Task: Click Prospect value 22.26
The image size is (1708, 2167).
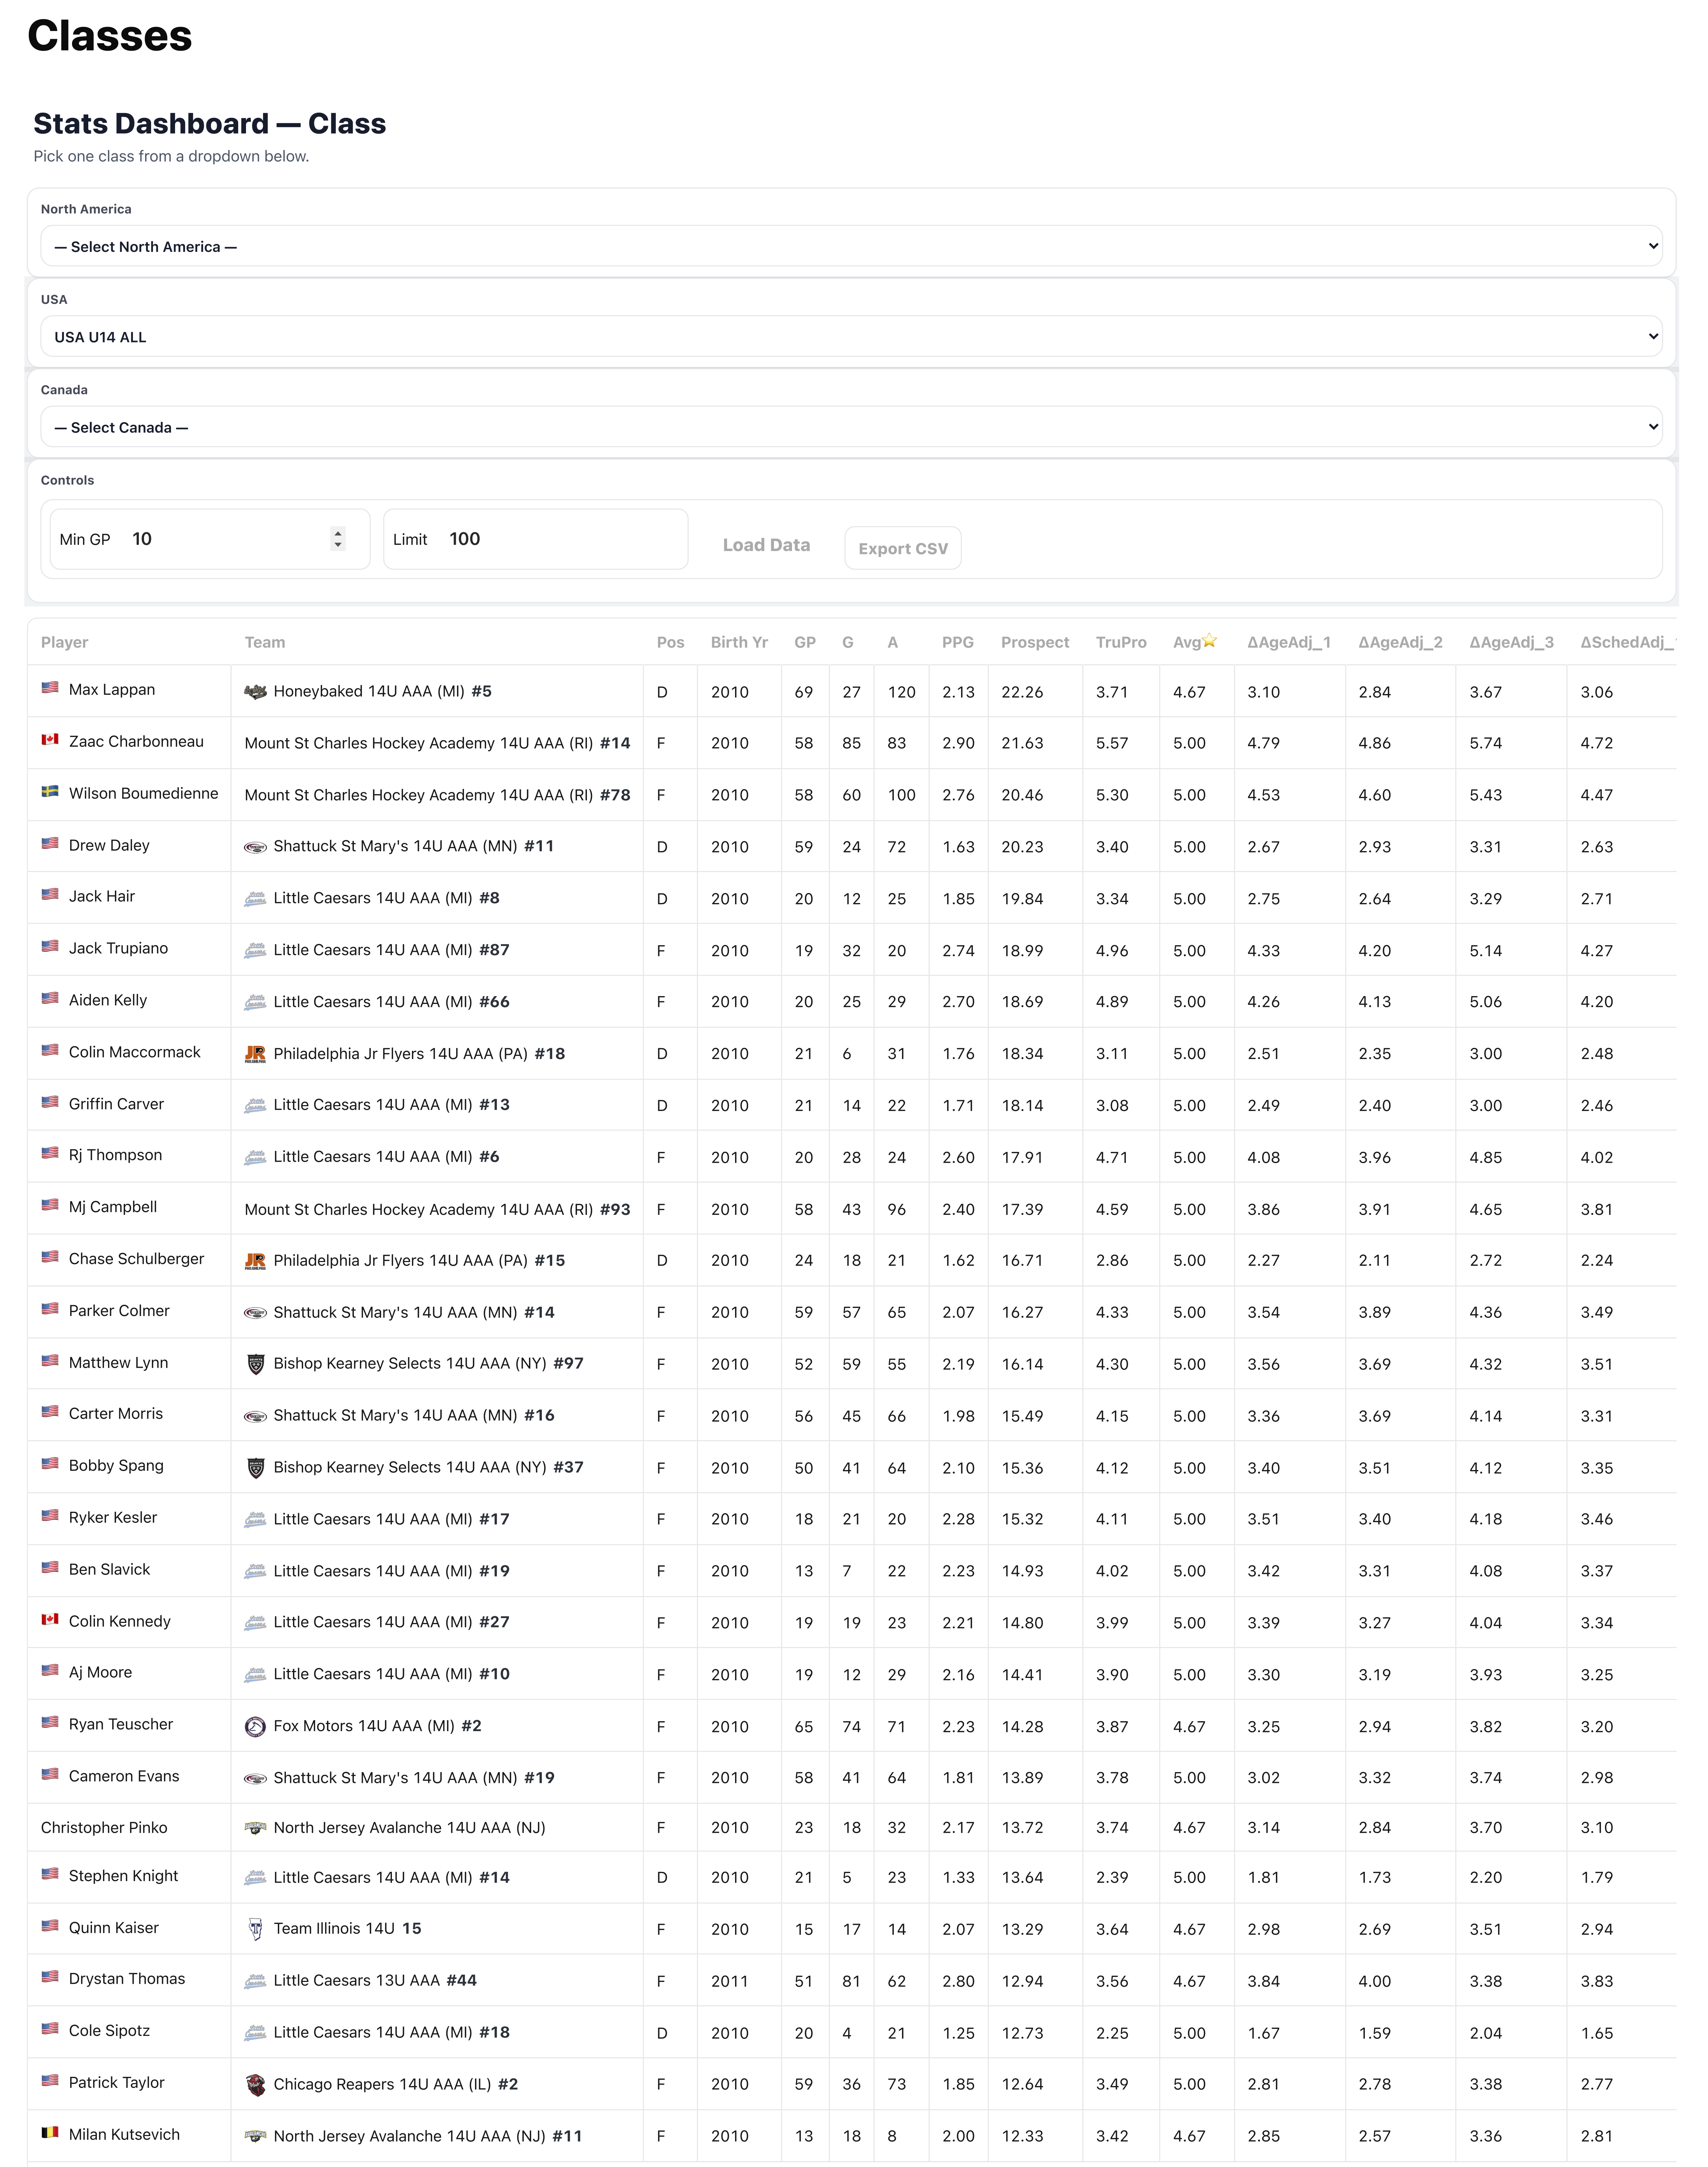Action: pyautogui.click(x=1022, y=692)
